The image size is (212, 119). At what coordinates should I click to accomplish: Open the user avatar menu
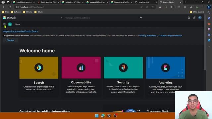(200, 18)
